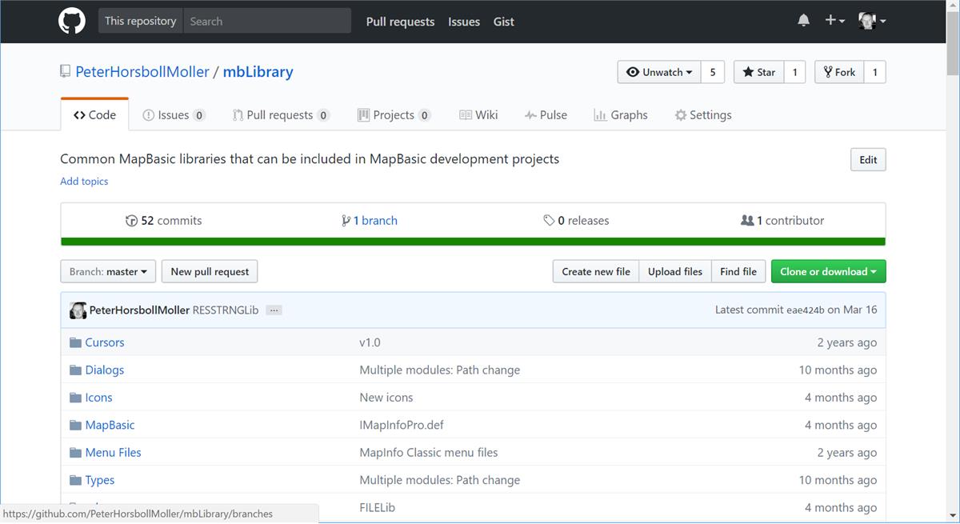
Task: Open the notifications bell
Action: (x=803, y=21)
